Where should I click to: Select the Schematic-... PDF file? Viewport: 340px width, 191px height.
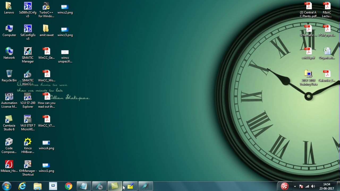coord(308,31)
